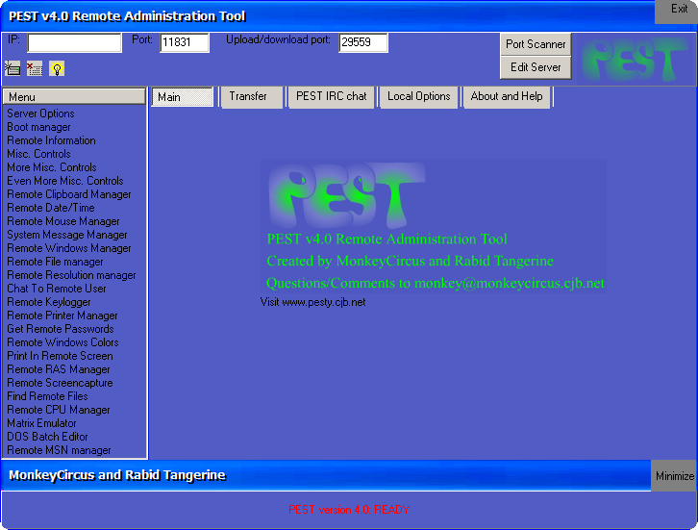
Task: Select the Local Options tab
Action: [x=418, y=96]
